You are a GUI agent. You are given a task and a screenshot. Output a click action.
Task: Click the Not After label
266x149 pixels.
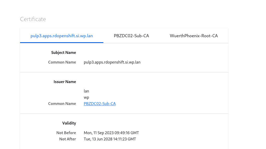(67, 139)
